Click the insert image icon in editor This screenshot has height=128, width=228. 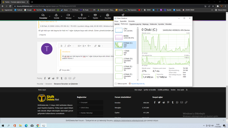pos(99,46)
